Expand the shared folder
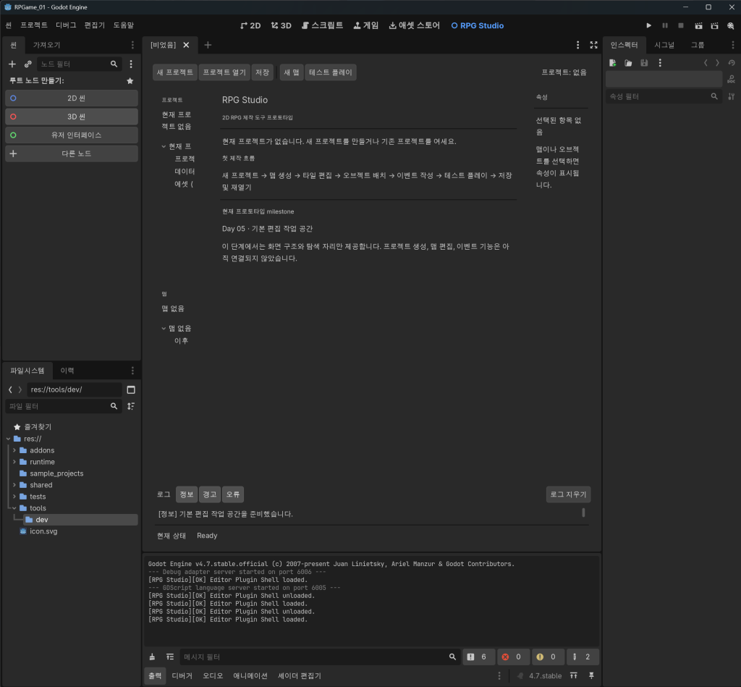 click(14, 484)
